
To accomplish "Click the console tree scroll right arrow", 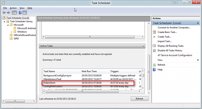I will pyautogui.click(x=34, y=101).
